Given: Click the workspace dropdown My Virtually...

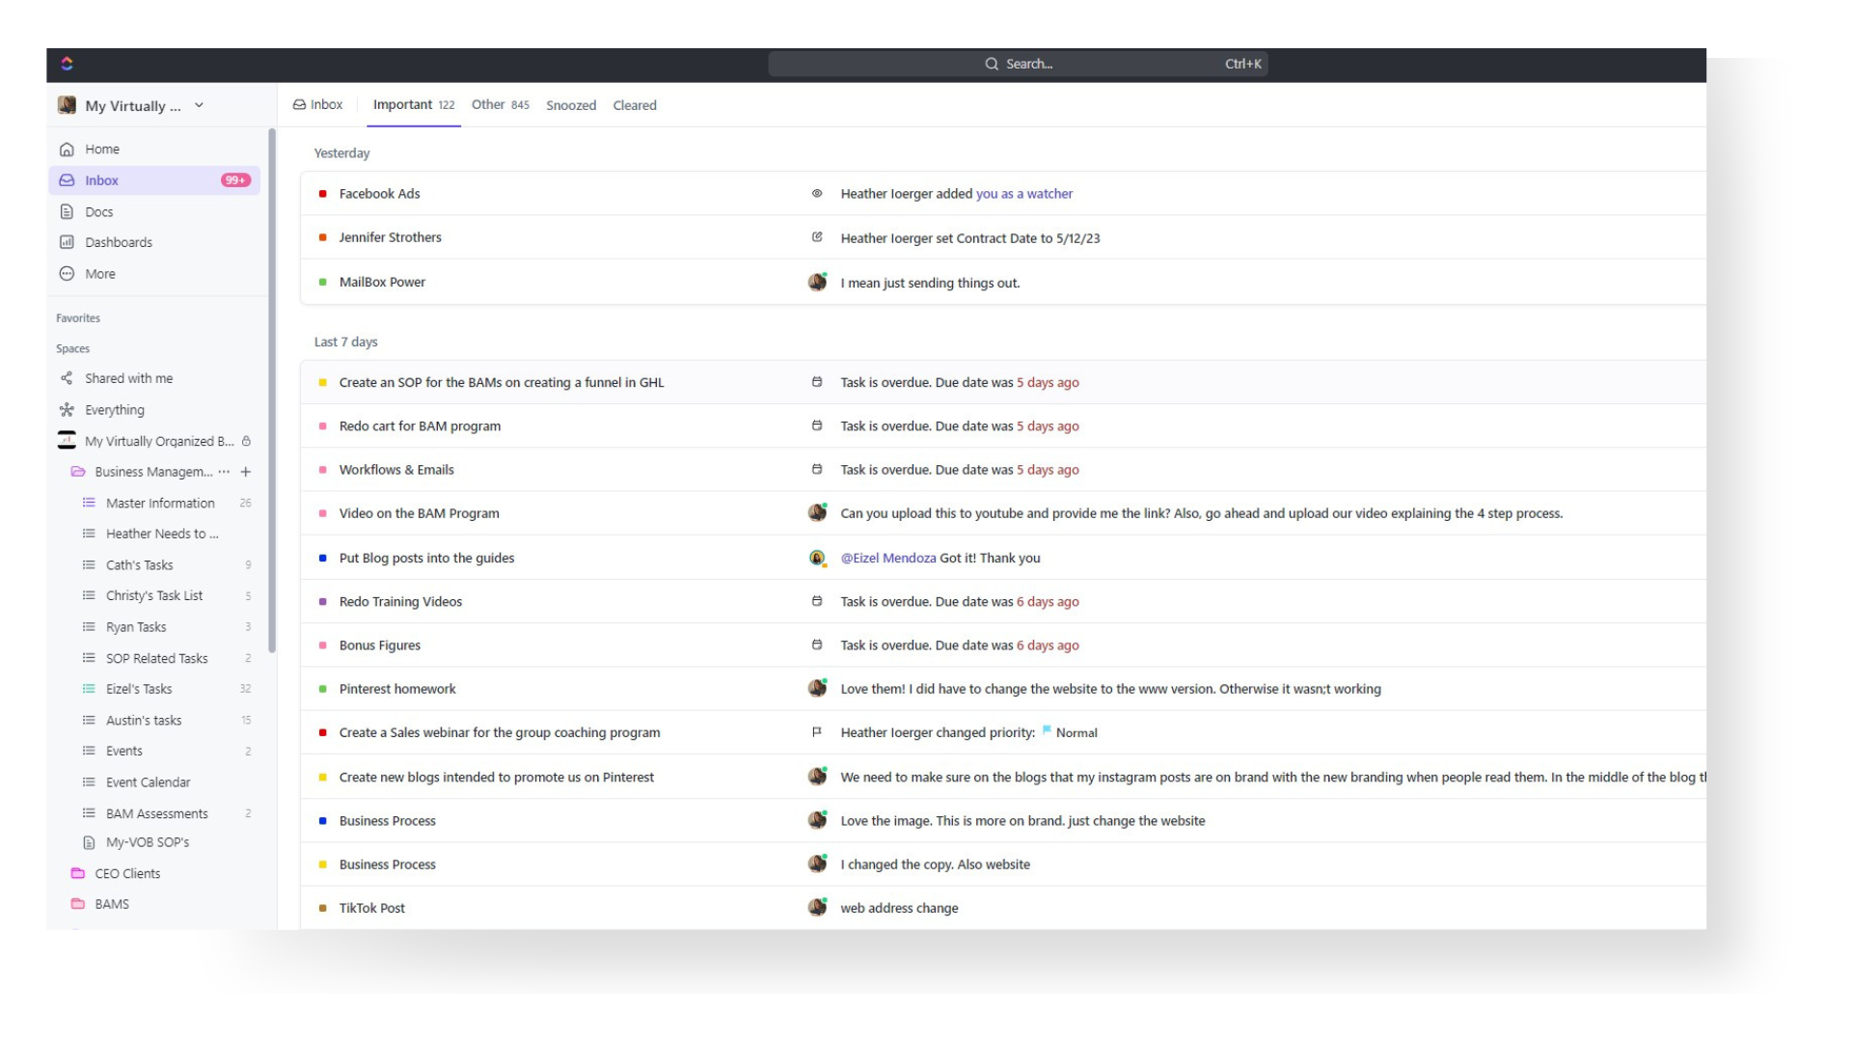Looking at the screenshot, I should [x=133, y=105].
